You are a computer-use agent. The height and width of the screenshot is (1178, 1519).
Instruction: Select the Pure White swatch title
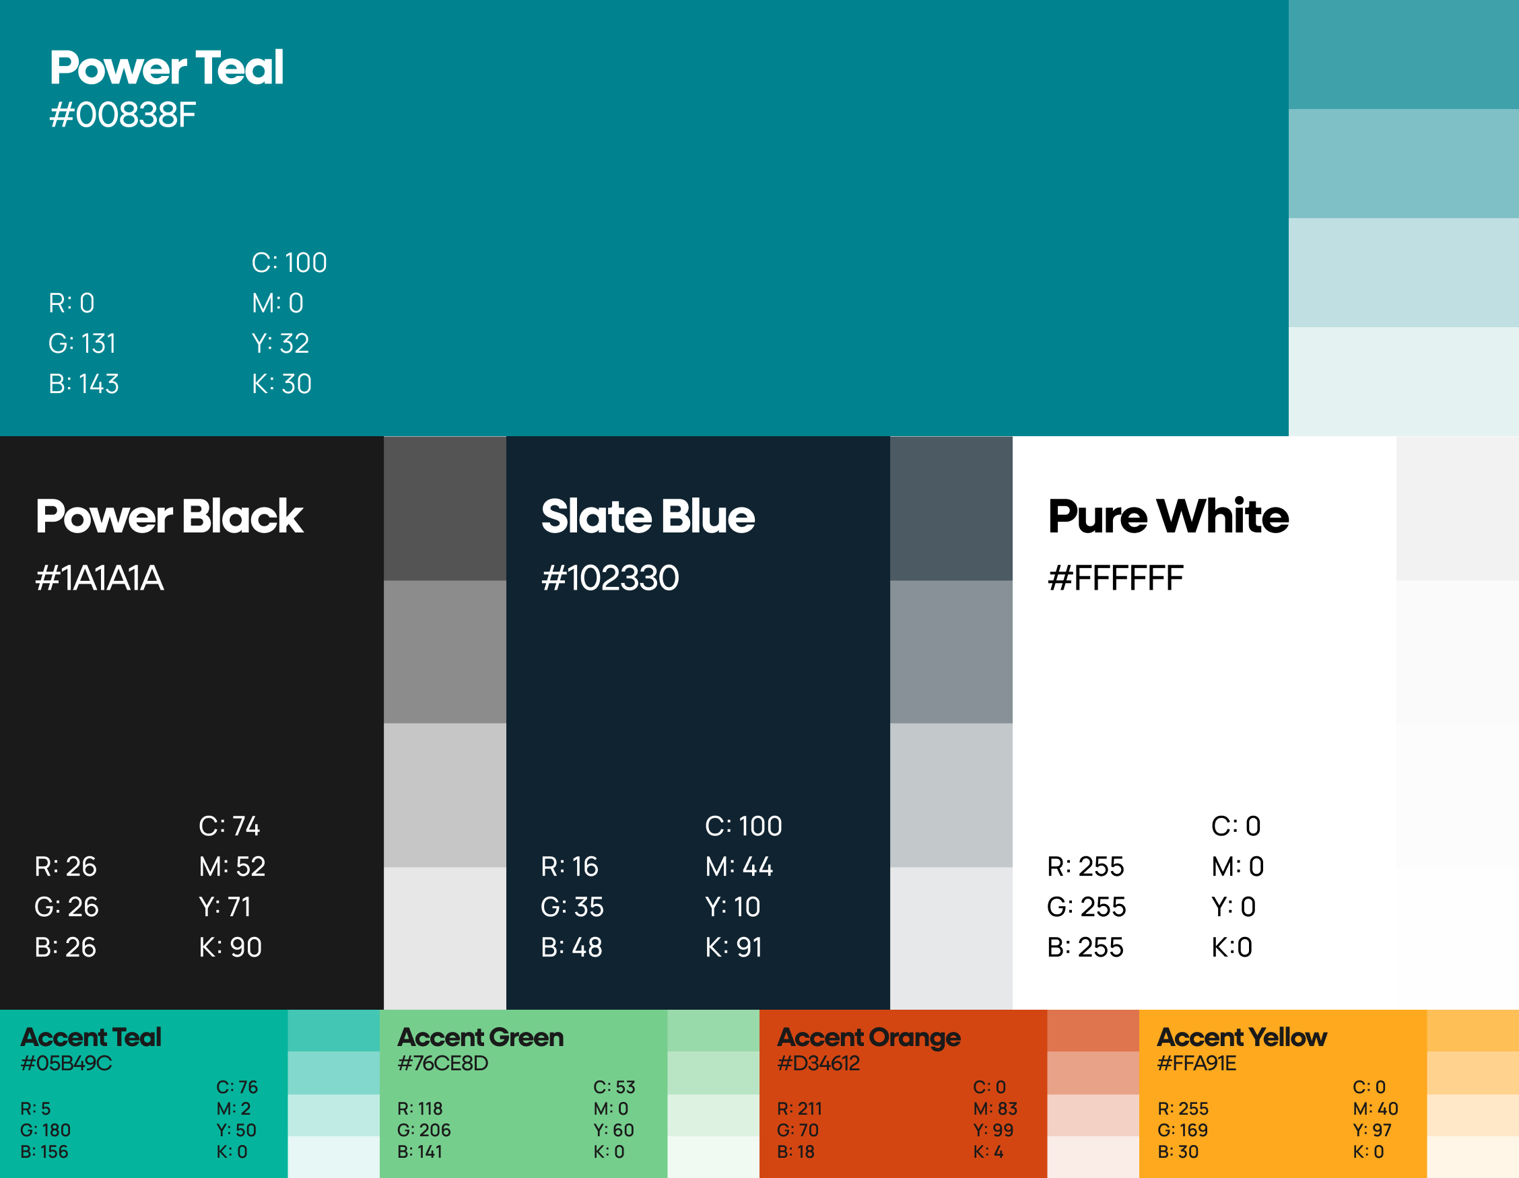(x=1168, y=517)
